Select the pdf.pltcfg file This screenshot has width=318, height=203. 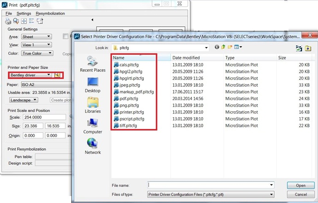click(129, 98)
